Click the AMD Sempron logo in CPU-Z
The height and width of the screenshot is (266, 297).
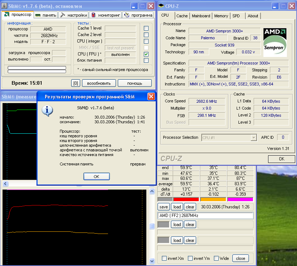click(275, 42)
